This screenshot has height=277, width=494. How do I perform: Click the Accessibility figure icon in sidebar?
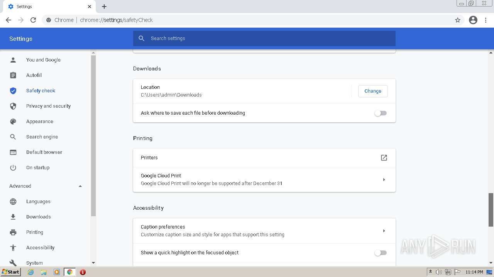(13, 248)
